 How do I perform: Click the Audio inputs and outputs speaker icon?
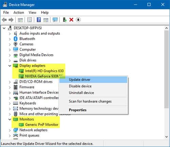coord(16,34)
